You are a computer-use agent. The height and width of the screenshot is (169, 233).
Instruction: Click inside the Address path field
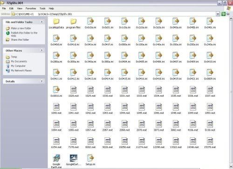114,14
